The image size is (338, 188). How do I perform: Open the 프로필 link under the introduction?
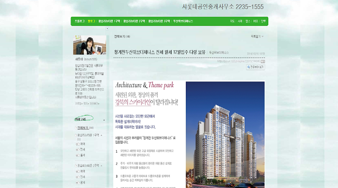click(x=78, y=103)
